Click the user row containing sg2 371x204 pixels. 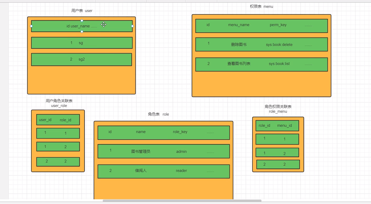coord(81,59)
